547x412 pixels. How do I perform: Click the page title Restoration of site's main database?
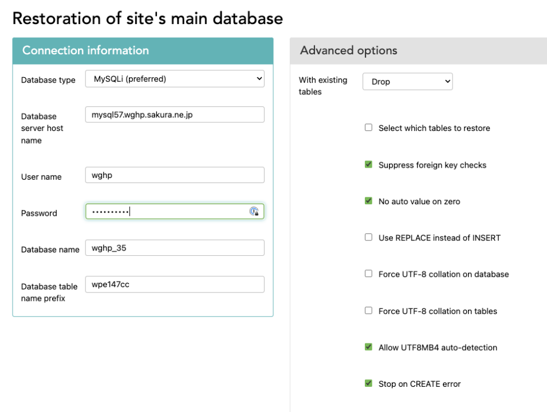148,18
